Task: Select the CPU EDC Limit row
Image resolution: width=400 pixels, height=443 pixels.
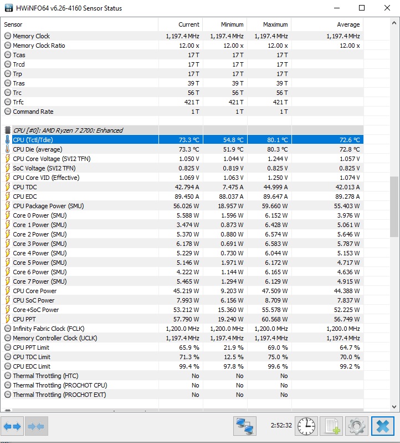Action: [x=182, y=366]
